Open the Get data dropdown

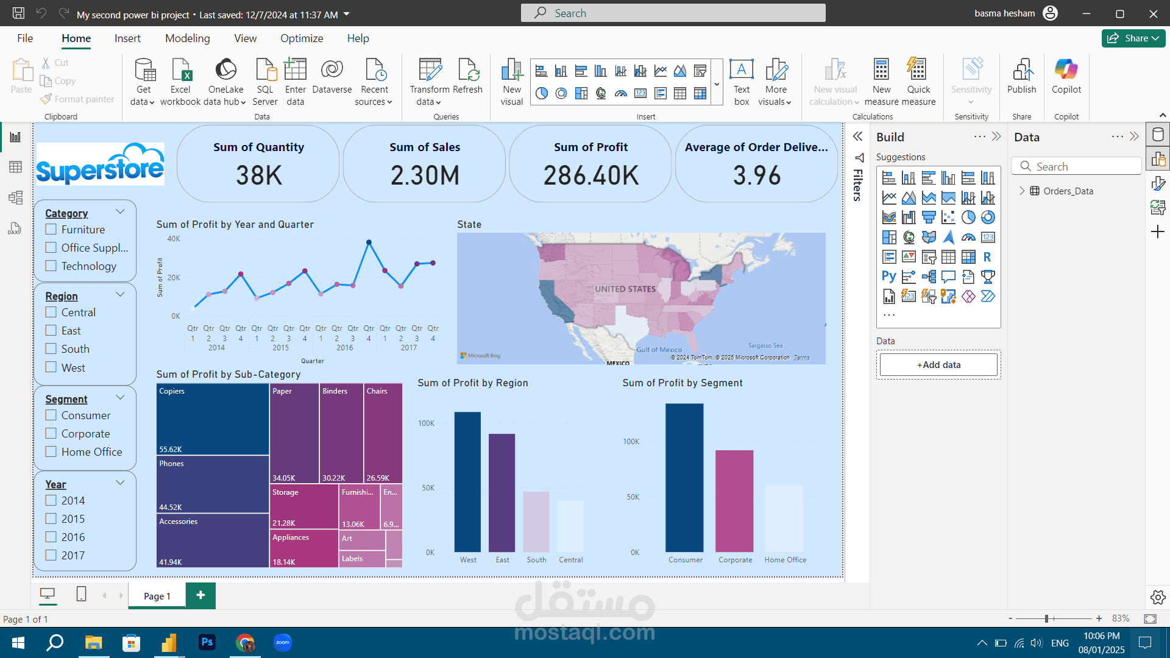143,82
